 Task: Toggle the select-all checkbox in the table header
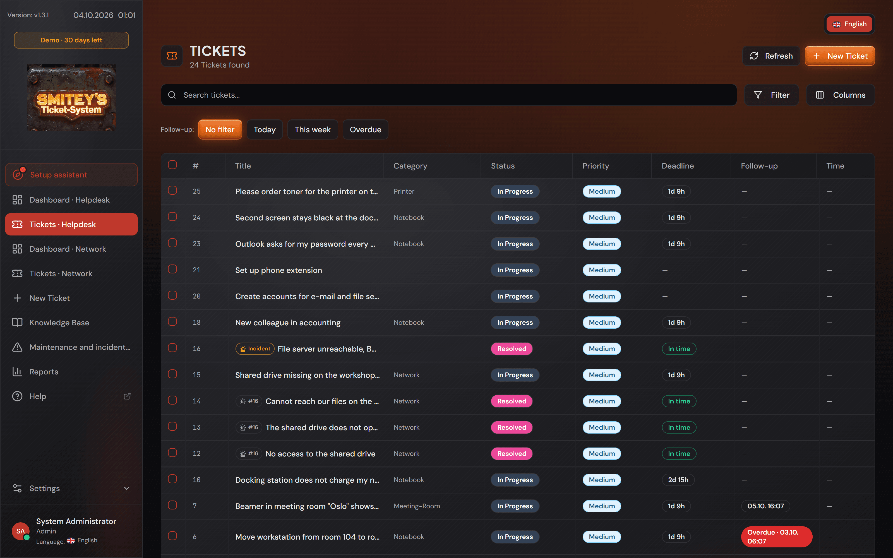(172, 165)
